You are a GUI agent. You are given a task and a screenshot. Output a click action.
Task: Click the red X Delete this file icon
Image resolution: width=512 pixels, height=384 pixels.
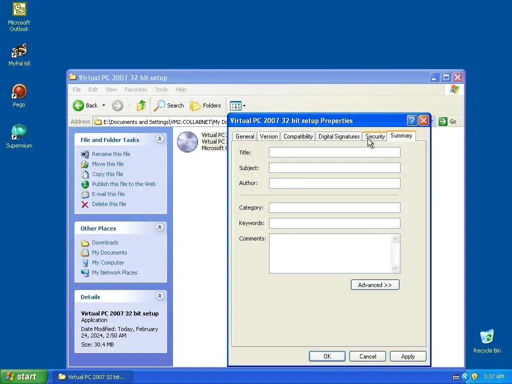point(85,204)
